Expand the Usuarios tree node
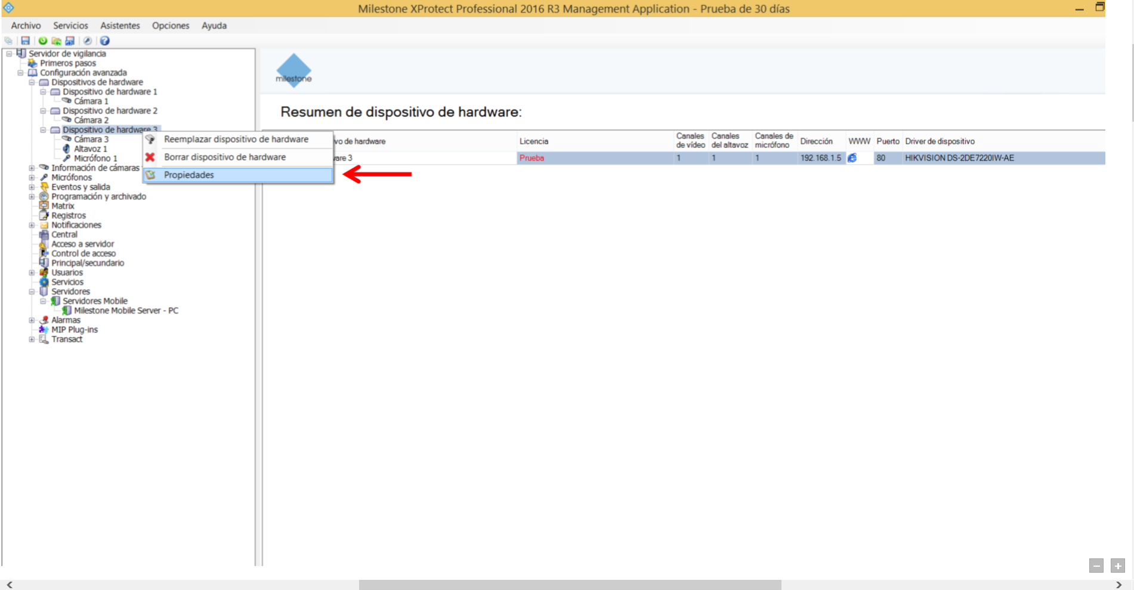1134x590 pixels. coord(32,273)
